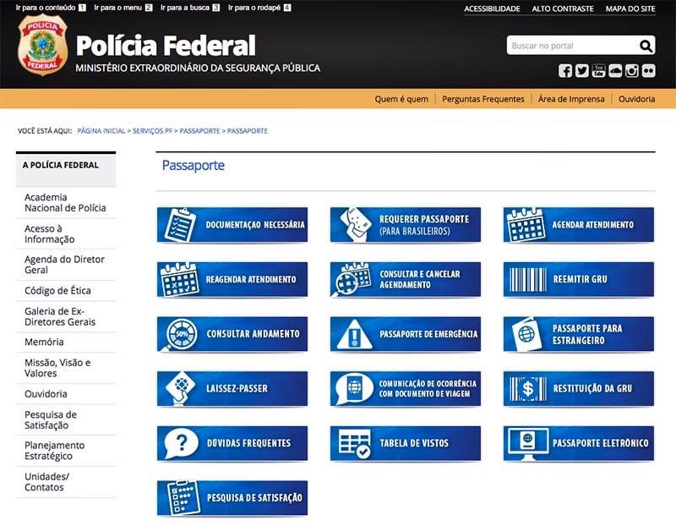Open Tabela de Vistos with checkmark icon
Screen dimensions: 676x526
[406, 443]
